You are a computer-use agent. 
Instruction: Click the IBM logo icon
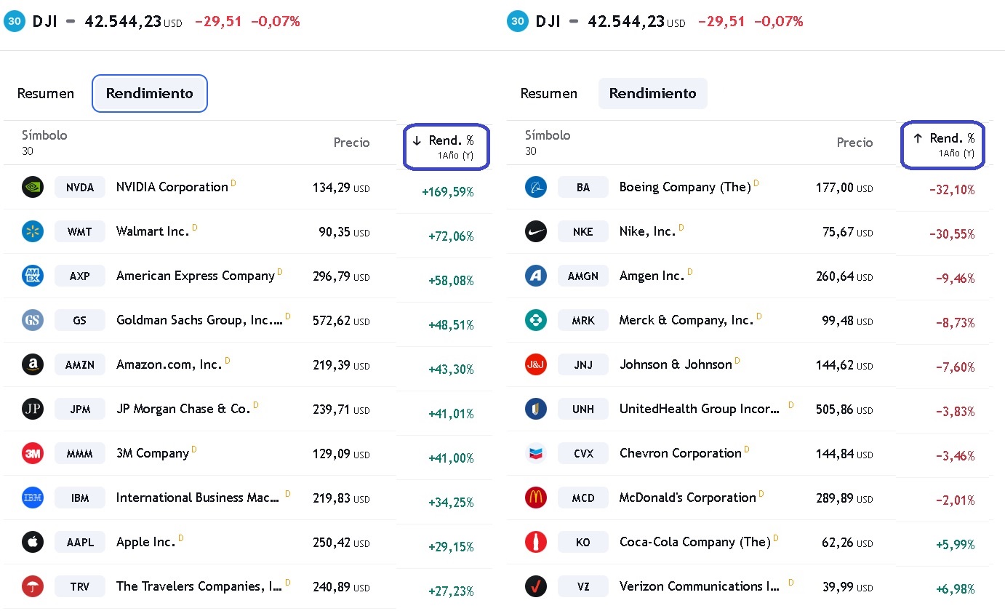coord(33,498)
